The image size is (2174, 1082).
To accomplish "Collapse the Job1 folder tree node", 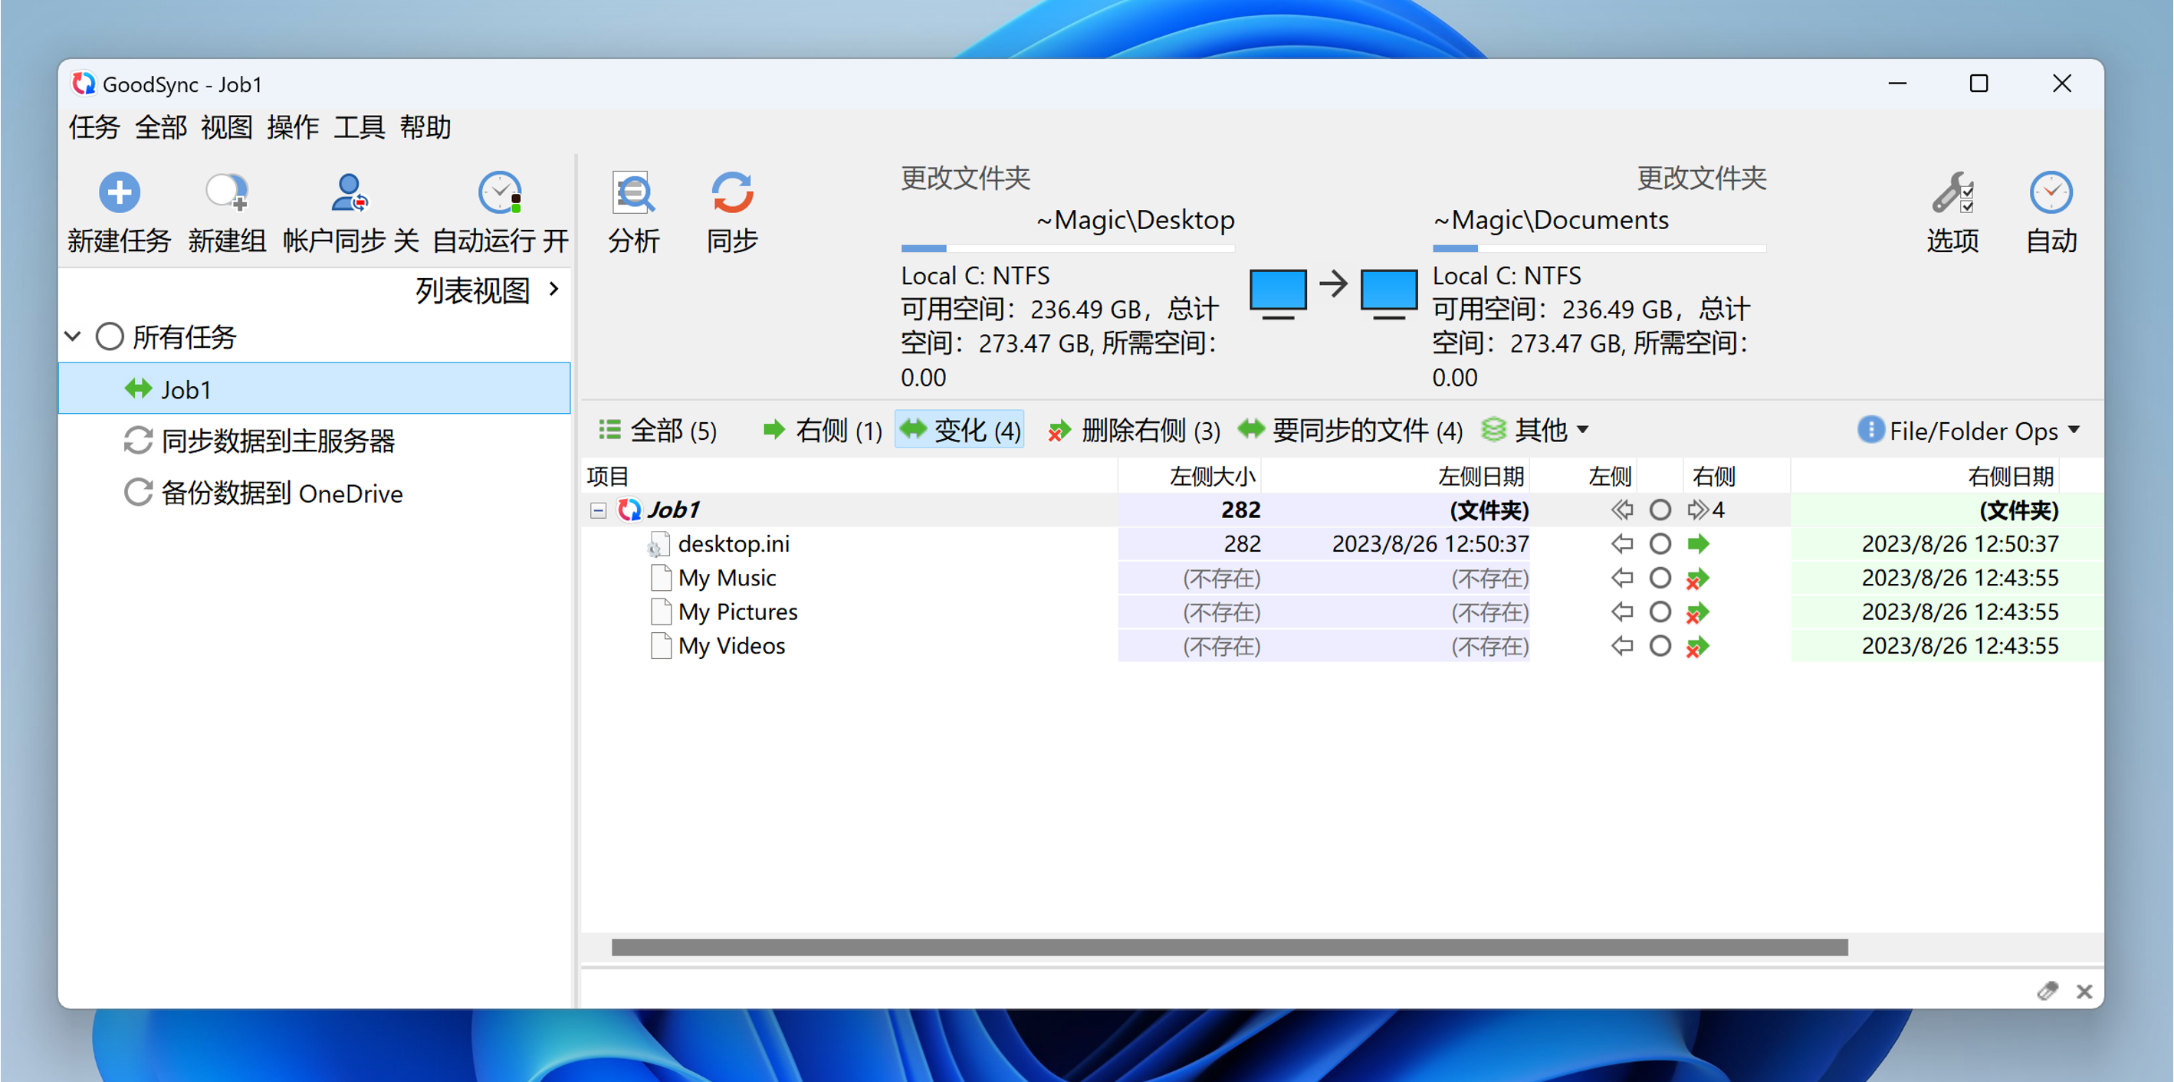I will (599, 510).
